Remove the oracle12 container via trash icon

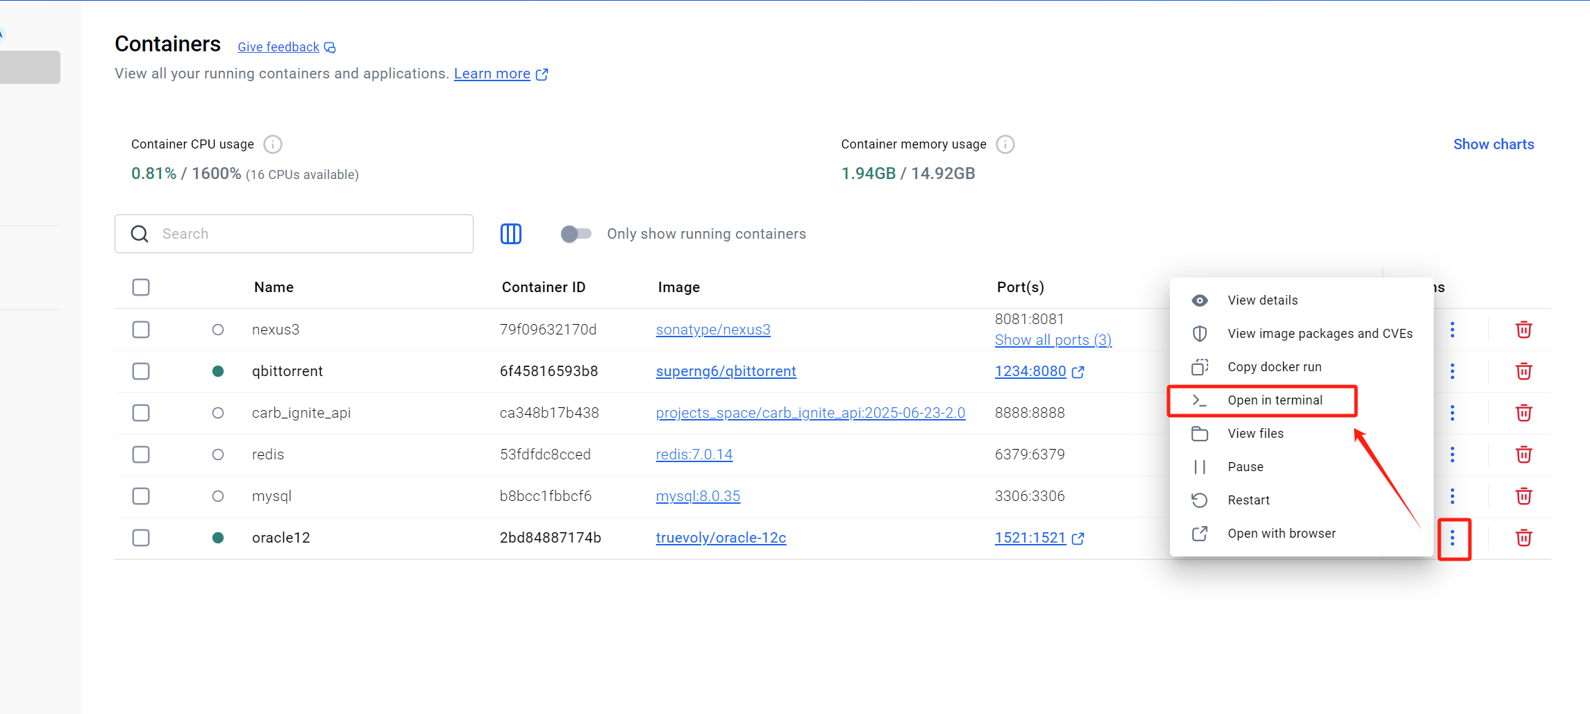[x=1523, y=538]
